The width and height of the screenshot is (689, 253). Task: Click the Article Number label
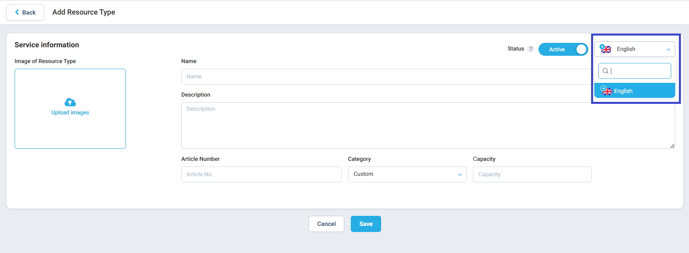(x=200, y=159)
